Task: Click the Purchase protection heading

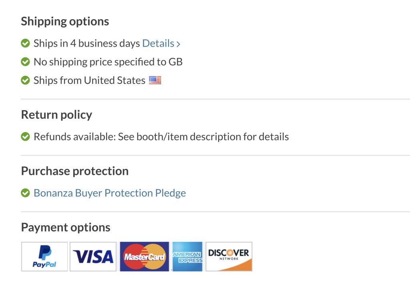Action: pyautogui.click(x=75, y=171)
